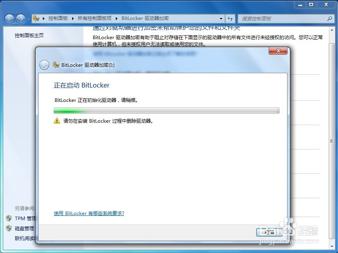The width and height of the screenshot is (338, 253).
Task: Click the back arrow in the BitLocker dialog
Action: click(44, 65)
